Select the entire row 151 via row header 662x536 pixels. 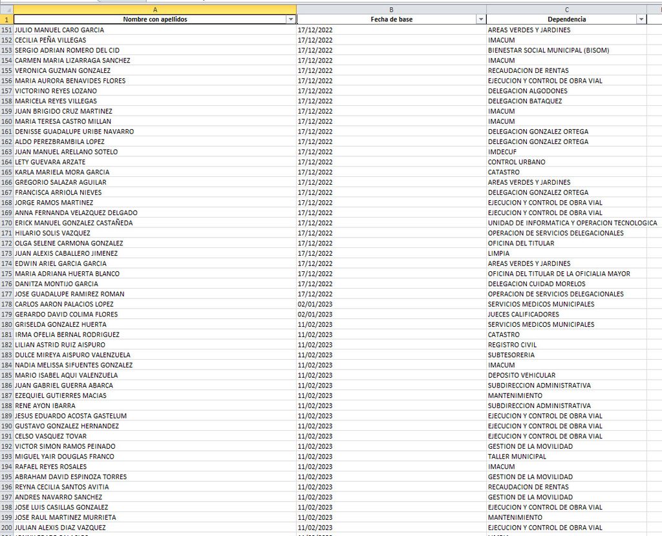[6, 30]
